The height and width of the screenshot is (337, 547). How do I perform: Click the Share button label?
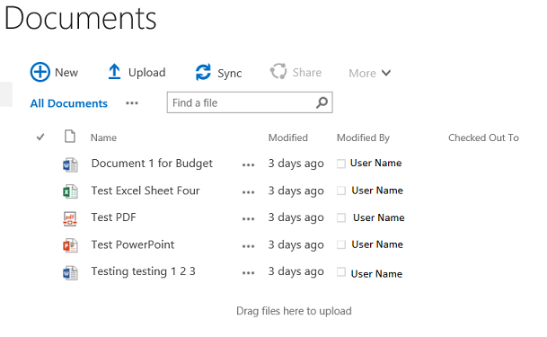click(x=307, y=72)
